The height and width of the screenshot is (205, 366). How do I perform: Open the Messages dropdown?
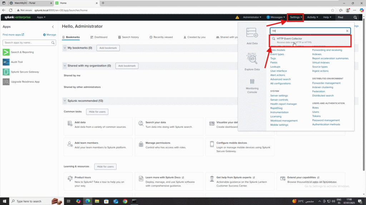click(x=276, y=17)
